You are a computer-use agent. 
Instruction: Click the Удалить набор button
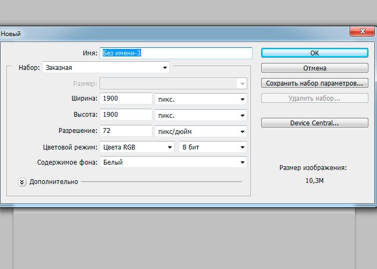[315, 98]
